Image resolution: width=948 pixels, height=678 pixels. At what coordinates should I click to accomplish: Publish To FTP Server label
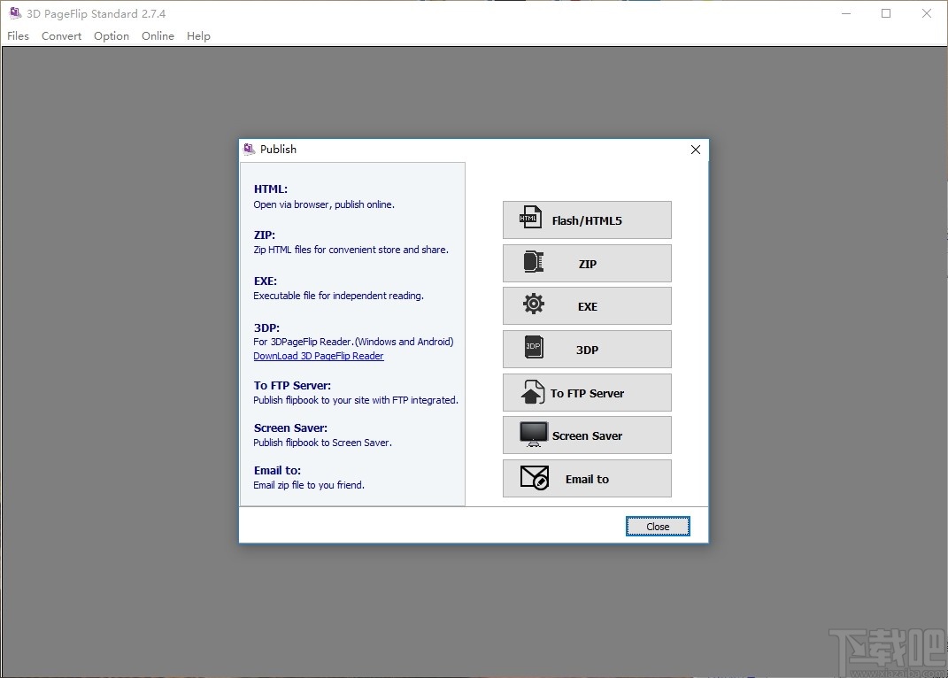[x=587, y=393]
